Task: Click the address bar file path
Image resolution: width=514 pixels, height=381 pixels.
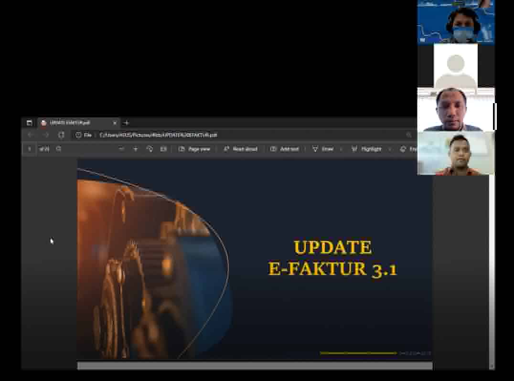Action: 158,135
